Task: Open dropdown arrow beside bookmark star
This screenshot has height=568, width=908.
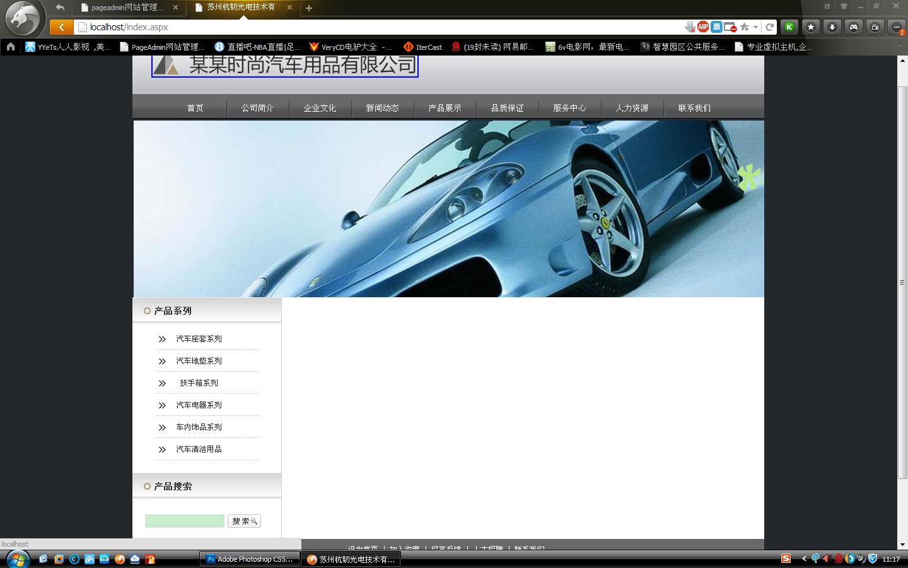Action: pos(755,27)
